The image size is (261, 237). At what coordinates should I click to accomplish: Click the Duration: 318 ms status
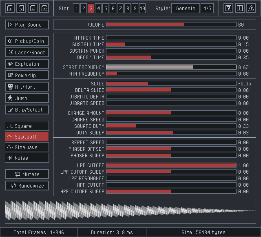point(112,233)
